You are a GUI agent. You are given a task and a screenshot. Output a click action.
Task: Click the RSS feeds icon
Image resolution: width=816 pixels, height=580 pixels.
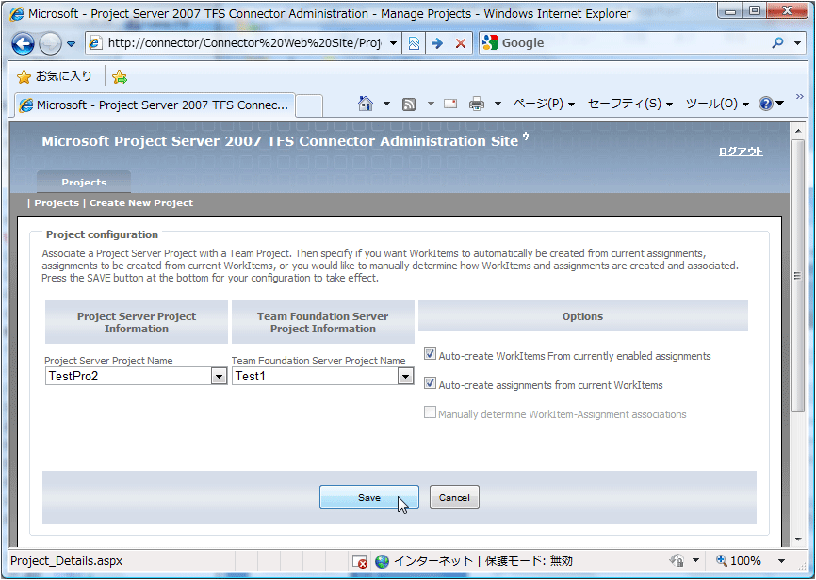click(409, 104)
